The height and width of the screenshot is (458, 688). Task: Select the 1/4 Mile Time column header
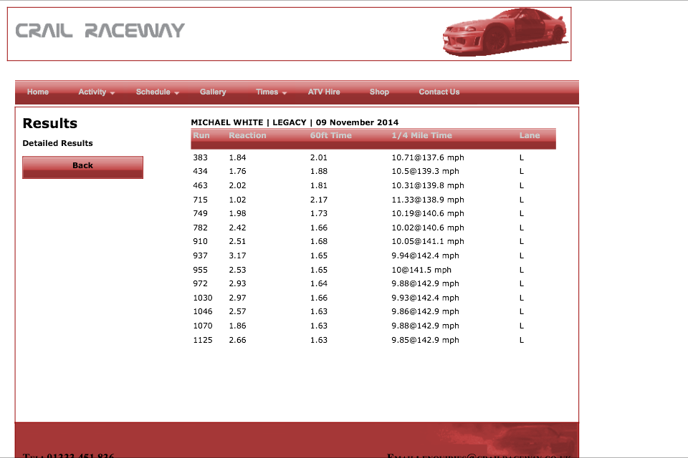pyautogui.click(x=421, y=135)
